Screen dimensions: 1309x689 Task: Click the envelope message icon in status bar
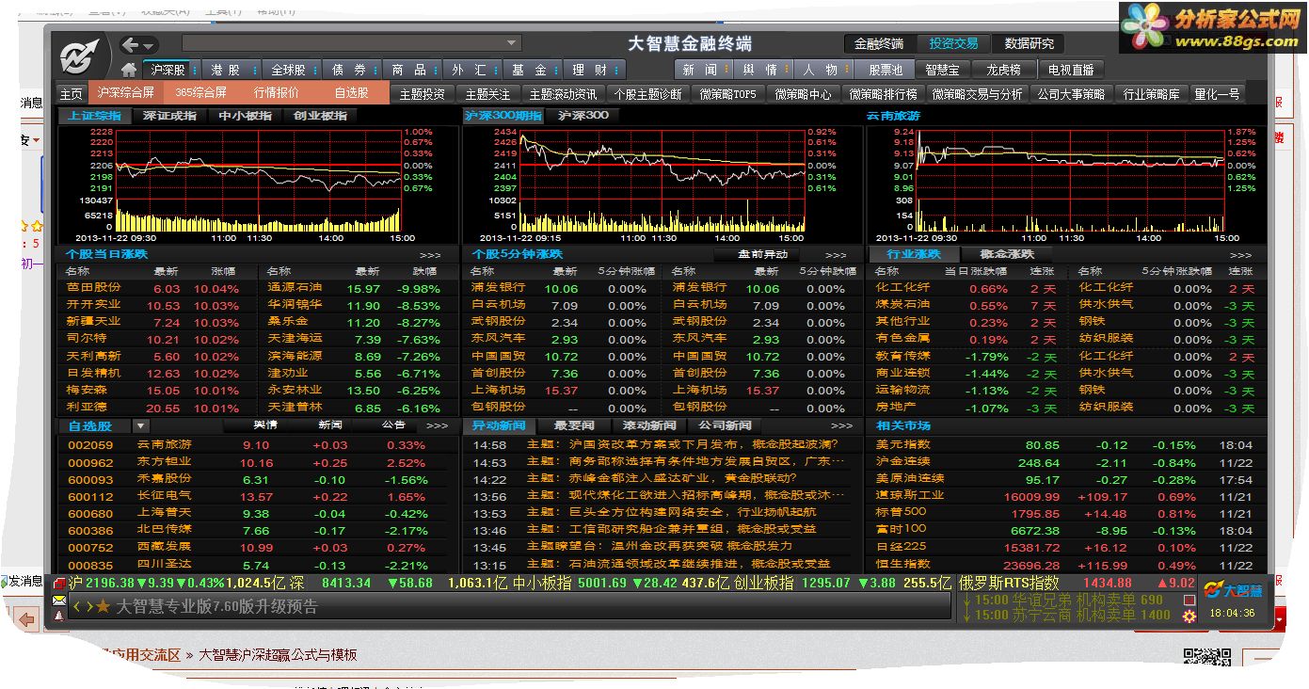click(x=58, y=601)
